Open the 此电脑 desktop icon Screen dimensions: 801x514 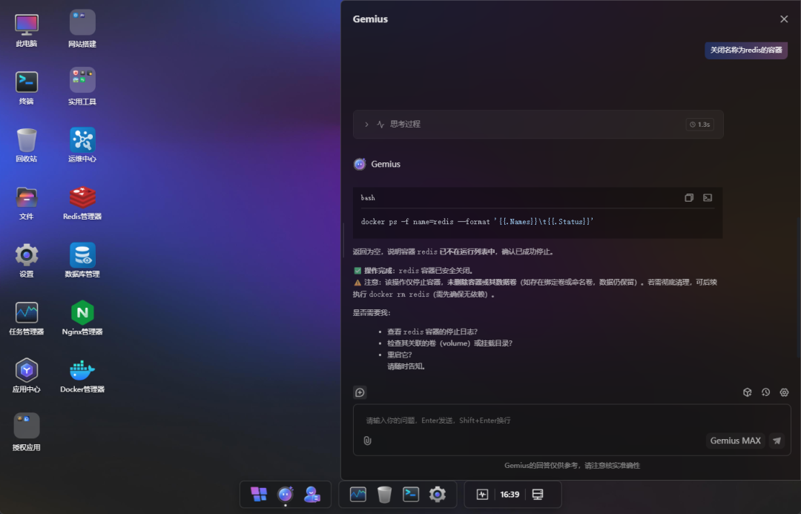[27, 30]
